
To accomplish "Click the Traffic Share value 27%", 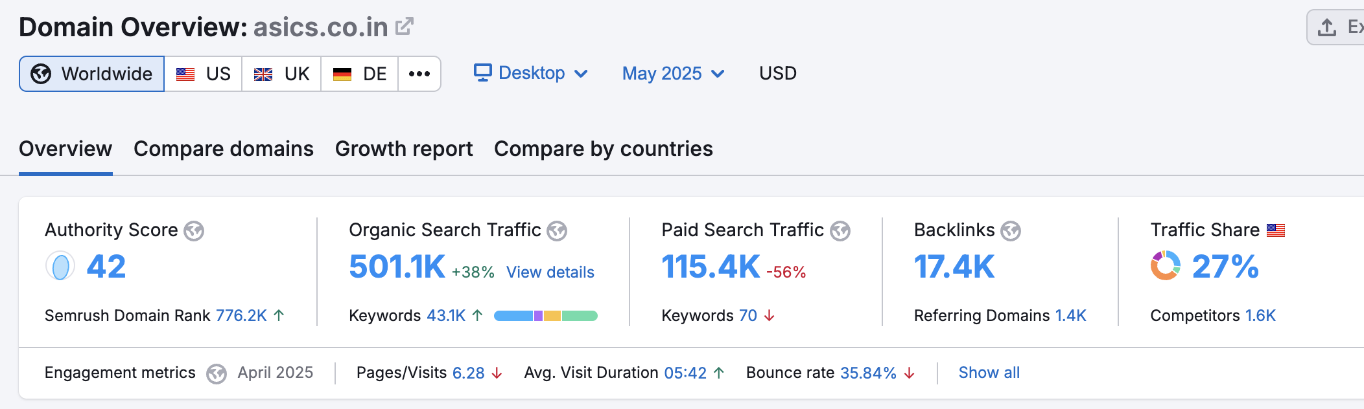I will [x=1225, y=267].
